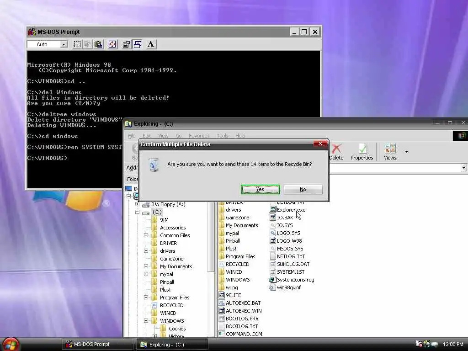Viewport: 468px width, 351px height.
Task: Switch to Exploring - (C:) taskbar button
Action: pyautogui.click(x=172, y=345)
